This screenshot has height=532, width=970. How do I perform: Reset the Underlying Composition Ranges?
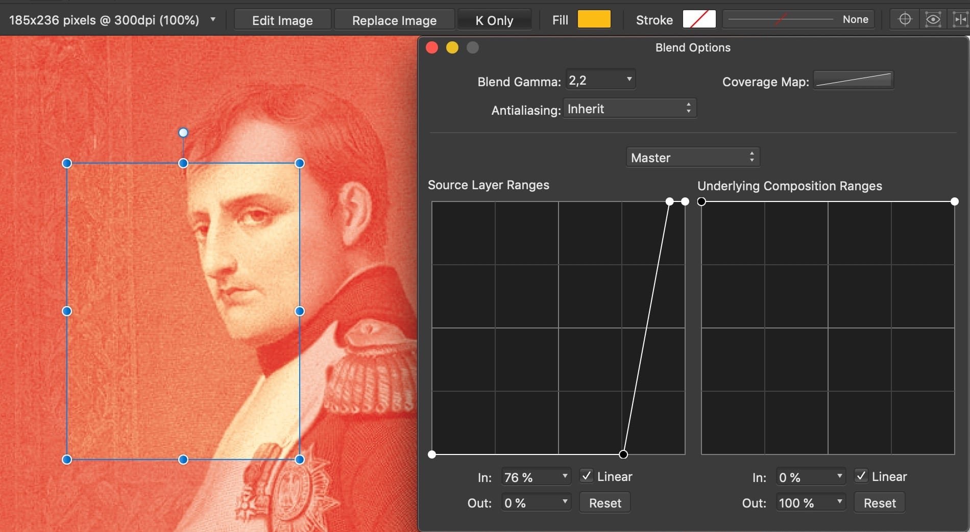point(880,503)
